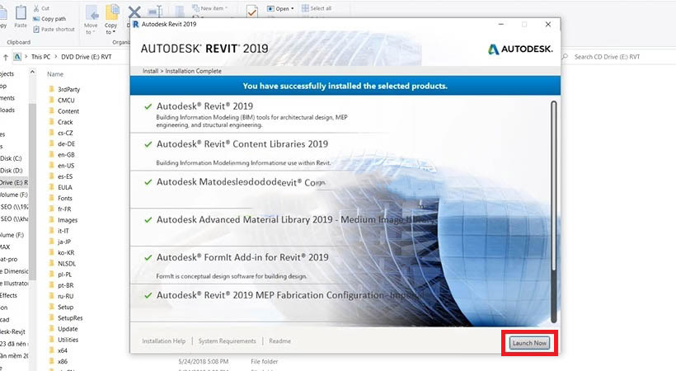
Task: Select the SetupRes folder name
Action: pyautogui.click(x=70, y=318)
